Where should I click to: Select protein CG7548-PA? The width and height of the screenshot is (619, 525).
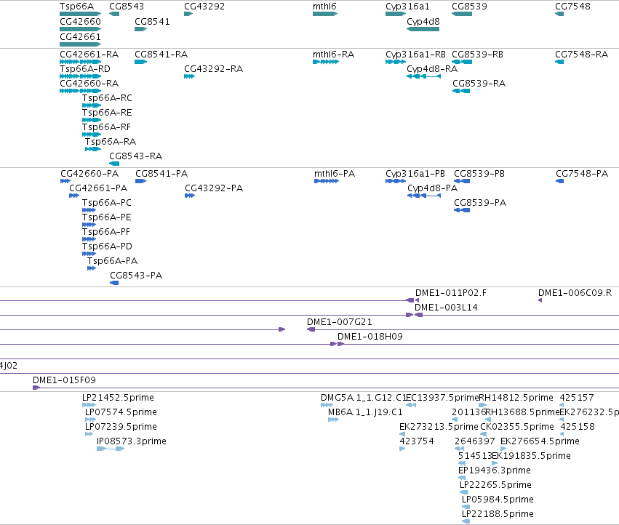[x=560, y=181]
